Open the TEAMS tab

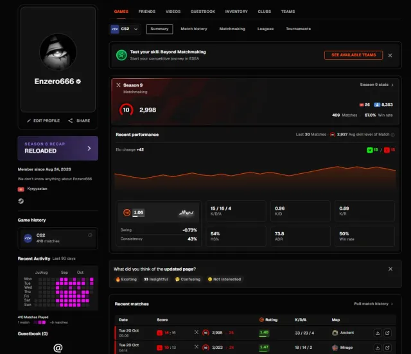click(x=288, y=12)
